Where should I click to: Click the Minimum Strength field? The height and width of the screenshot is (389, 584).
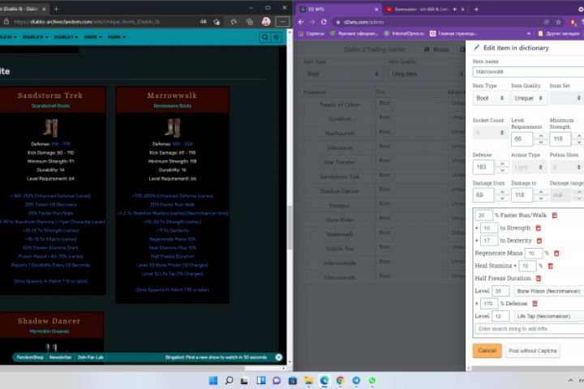pyautogui.click(x=560, y=139)
